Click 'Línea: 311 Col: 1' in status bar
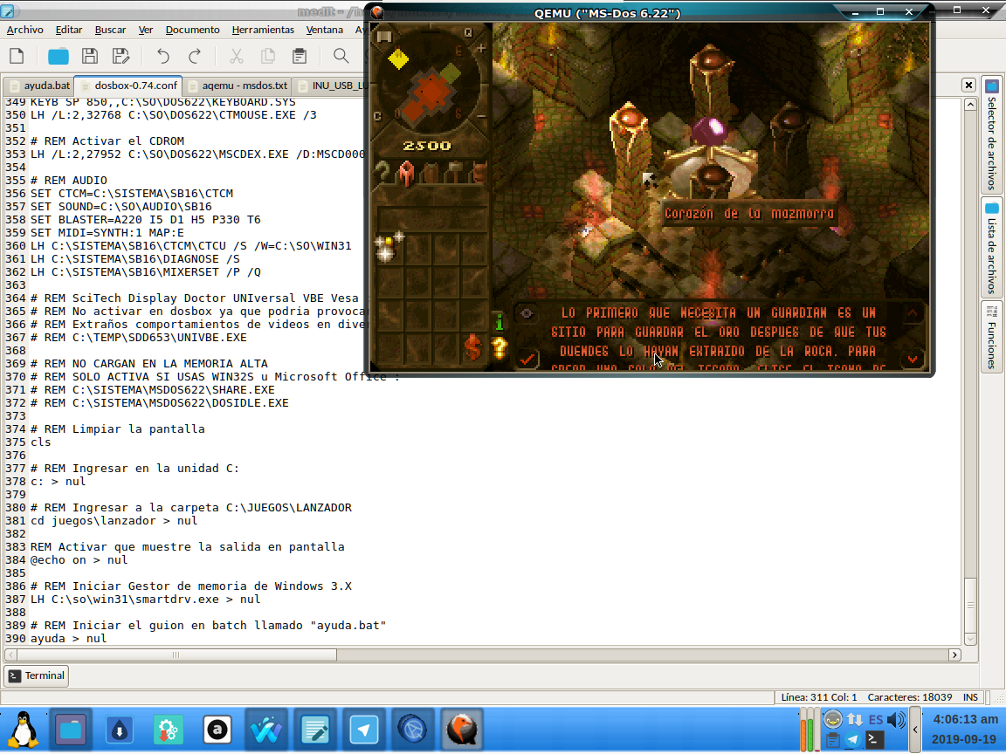The height and width of the screenshot is (754, 1006). click(x=818, y=697)
